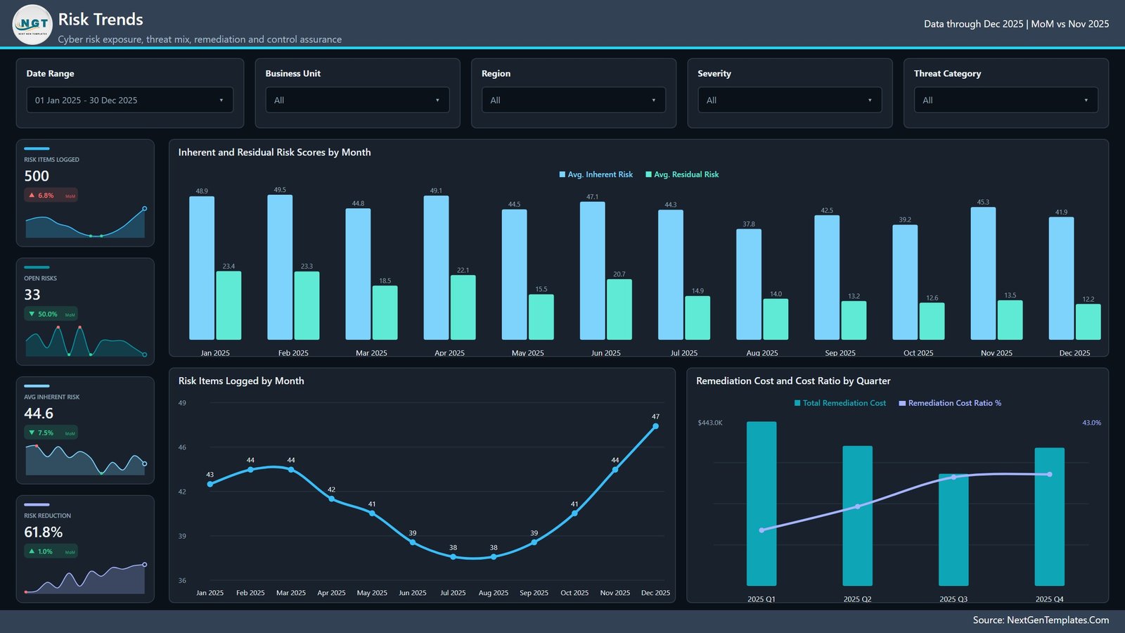Screen dimensions: 1125x633
Task: Click the Apr 2025 inherent risk bar 49.1
Action: 436,268
